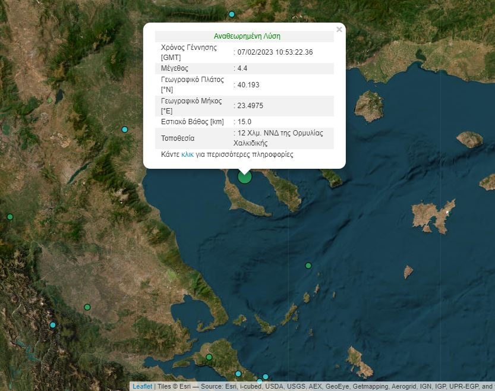Click the green marker on the northern Evia island
Image resolution: width=495 pixels, height=391 pixels.
point(209,357)
